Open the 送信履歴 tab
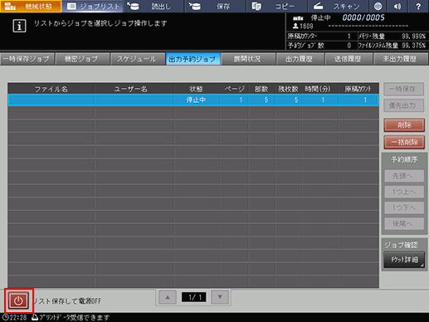 click(349, 59)
